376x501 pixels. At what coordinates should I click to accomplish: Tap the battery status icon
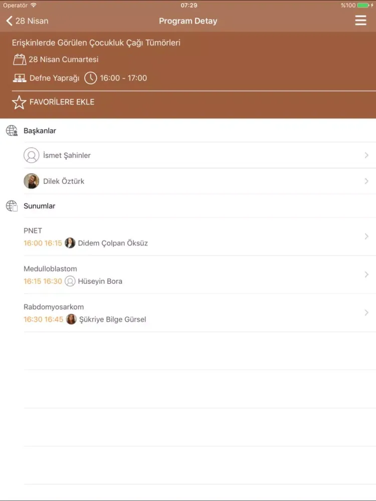coord(363,5)
